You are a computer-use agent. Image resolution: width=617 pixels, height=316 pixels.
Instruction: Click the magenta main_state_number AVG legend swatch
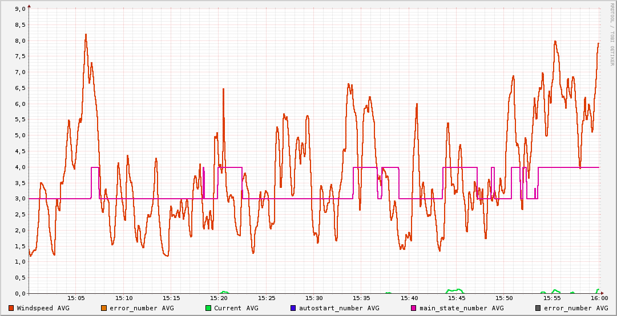pos(414,308)
